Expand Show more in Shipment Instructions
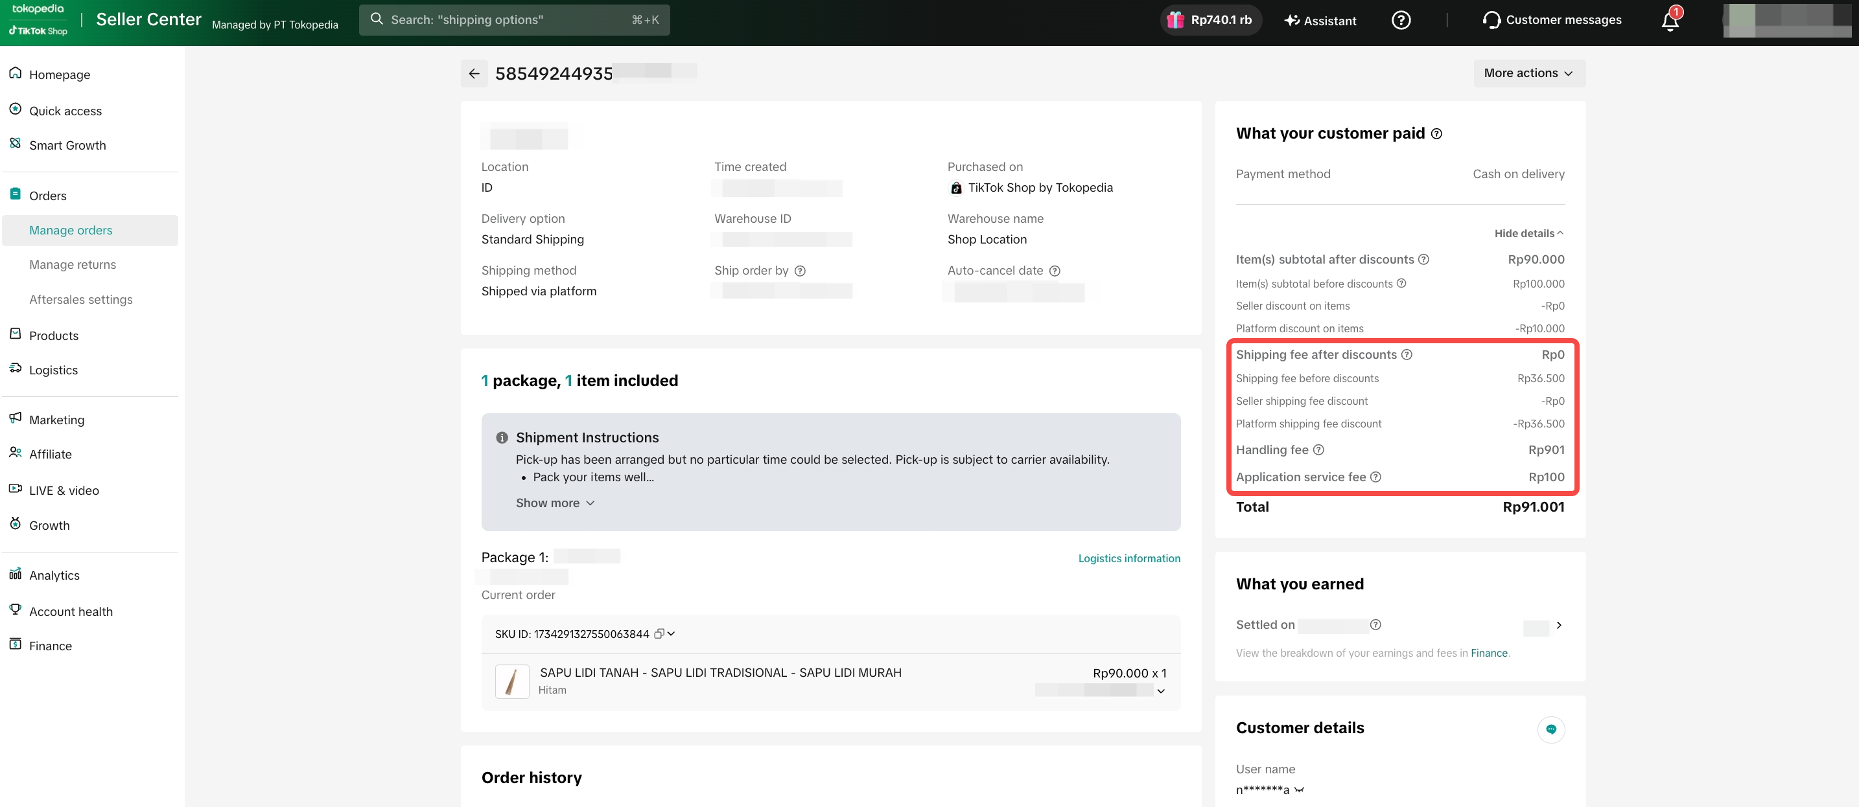1859x807 pixels. [x=555, y=503]
